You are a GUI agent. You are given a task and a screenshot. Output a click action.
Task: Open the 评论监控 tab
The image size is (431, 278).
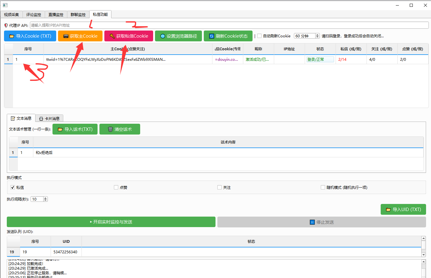[34, 15]
